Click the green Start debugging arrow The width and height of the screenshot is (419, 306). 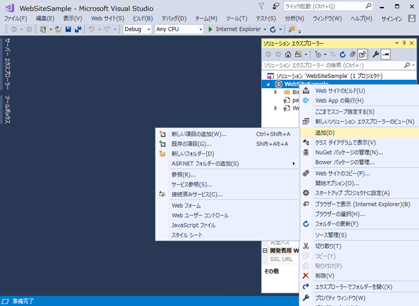click(210, 29)
